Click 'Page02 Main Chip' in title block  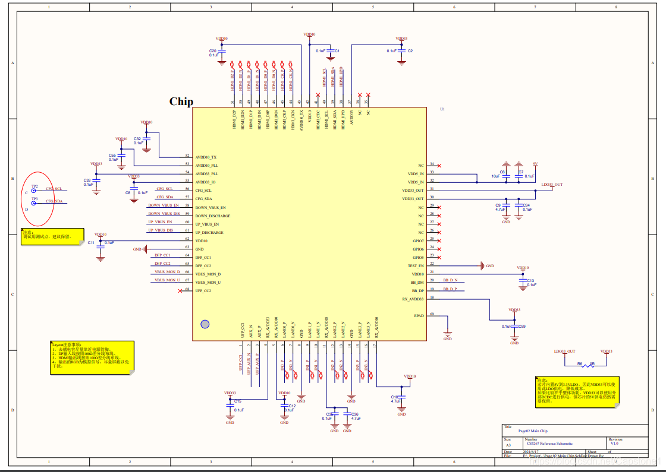(x=533, y=431)
